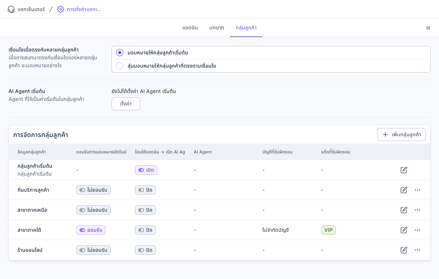Toggle ปิด transfer switch for สาขาภาคเหนือ
The height and width of the screenshot is (279, 439).
[145, 210]
